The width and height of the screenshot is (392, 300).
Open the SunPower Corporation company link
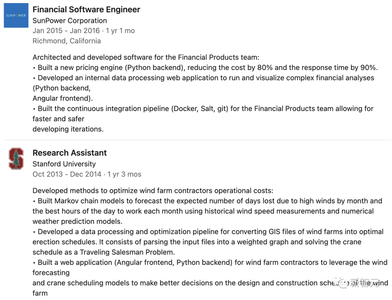(x=70, y=21)
